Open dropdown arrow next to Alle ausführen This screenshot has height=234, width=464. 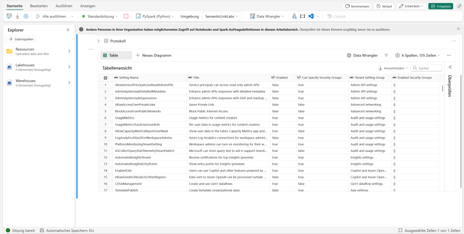tap(72, 16)
